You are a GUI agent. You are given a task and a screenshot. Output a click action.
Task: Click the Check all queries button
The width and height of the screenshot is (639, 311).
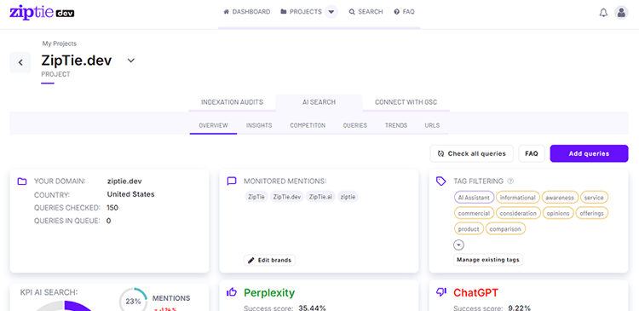[x=471, y=153]
